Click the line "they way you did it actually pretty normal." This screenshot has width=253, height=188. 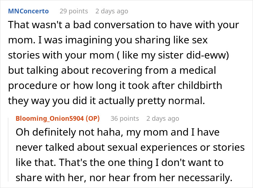(107, 101)
